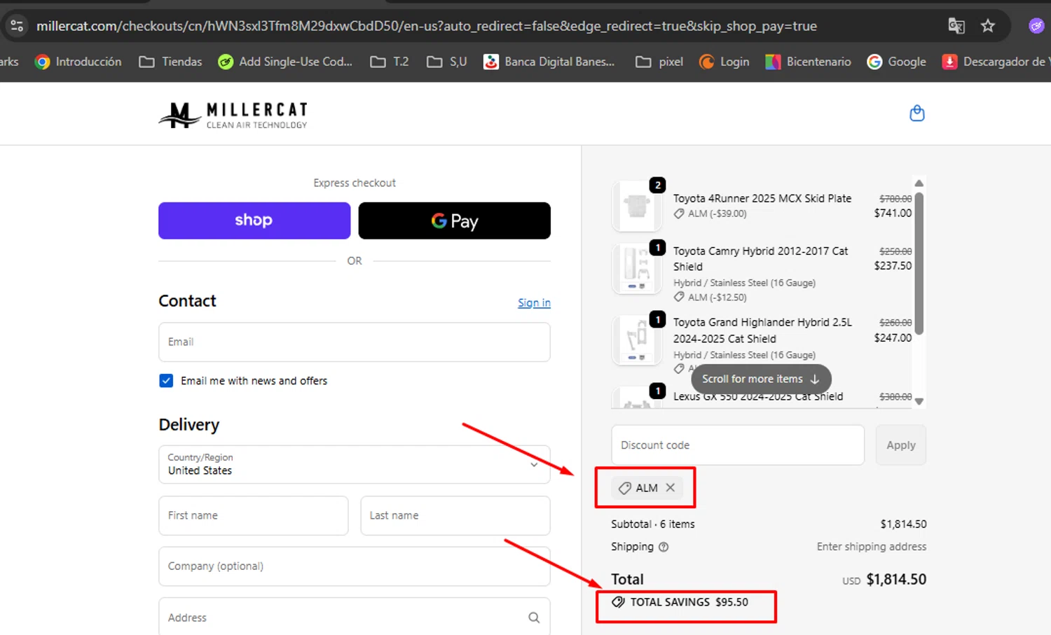Click the order list scroll up arrow

[x=919, y=183]
